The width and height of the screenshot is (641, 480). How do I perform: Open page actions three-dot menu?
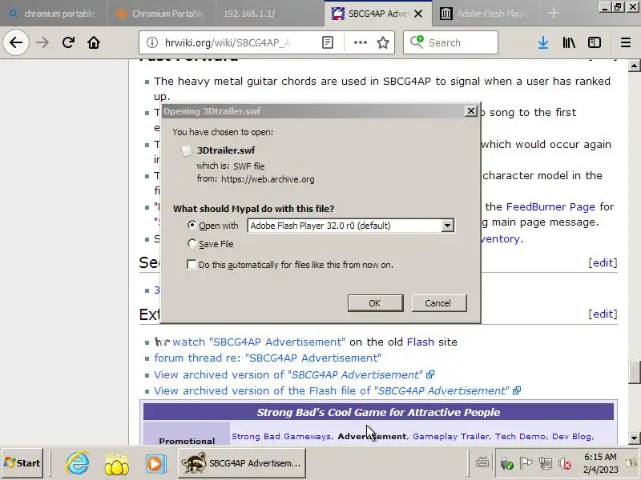[x=360, y=42]
